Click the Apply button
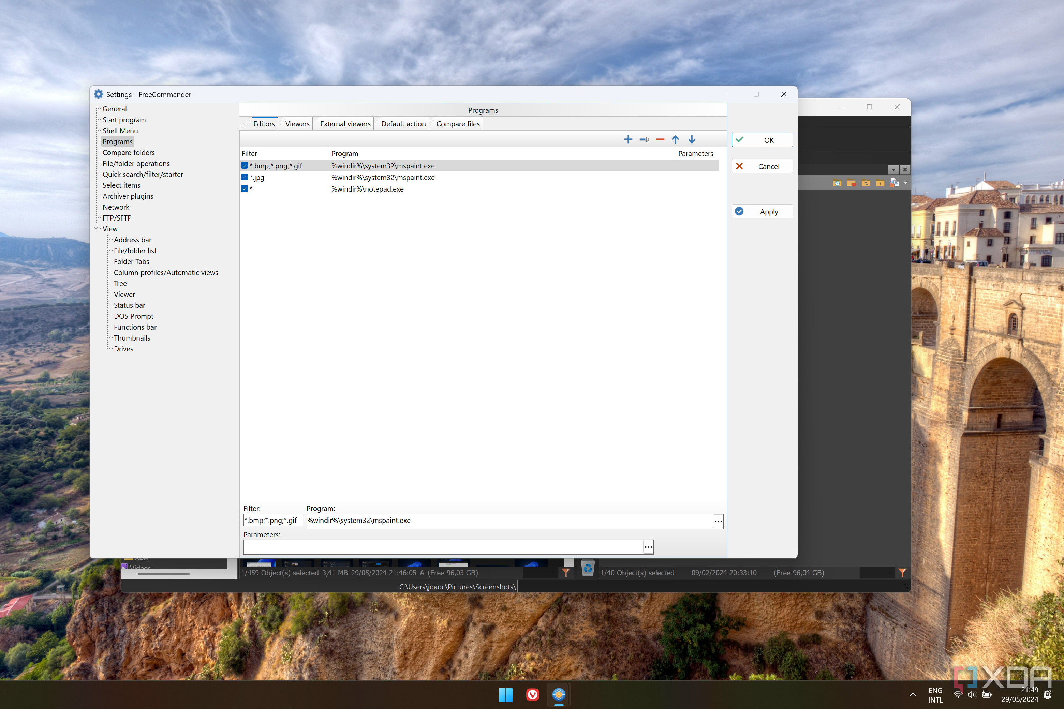 point(762,212)
